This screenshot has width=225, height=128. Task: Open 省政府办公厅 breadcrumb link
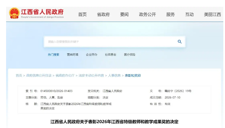65,75
